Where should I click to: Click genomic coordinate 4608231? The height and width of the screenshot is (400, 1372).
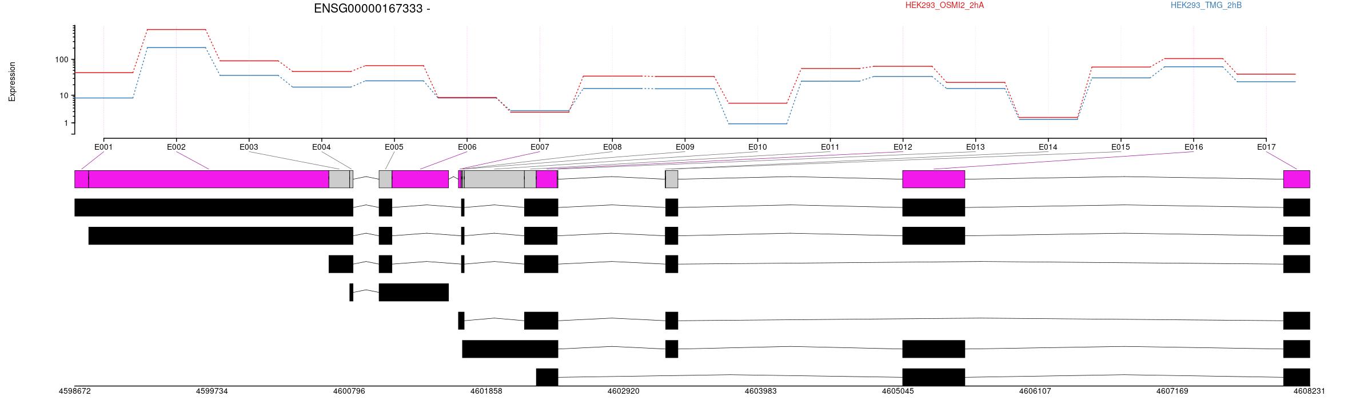[1308, 391]
